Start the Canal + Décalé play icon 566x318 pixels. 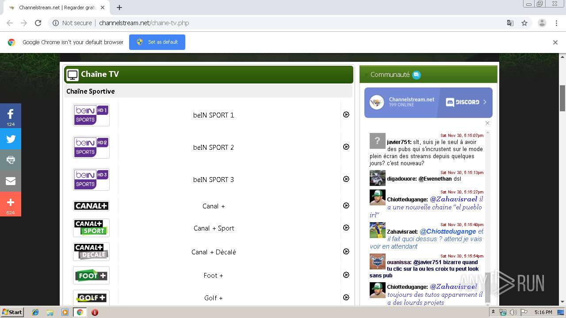point(346,251)
